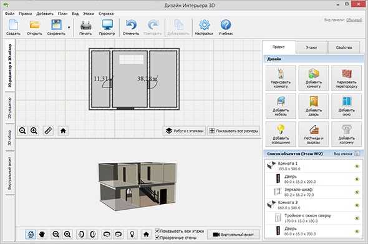Select Зеркало-шкаф in object list
The image size is (368, 244).
(314, 192)
